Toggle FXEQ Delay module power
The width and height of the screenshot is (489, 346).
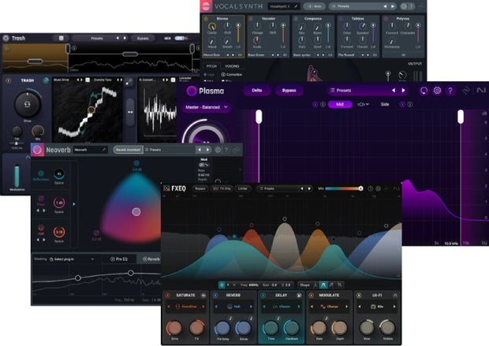[x=263, y=295]
